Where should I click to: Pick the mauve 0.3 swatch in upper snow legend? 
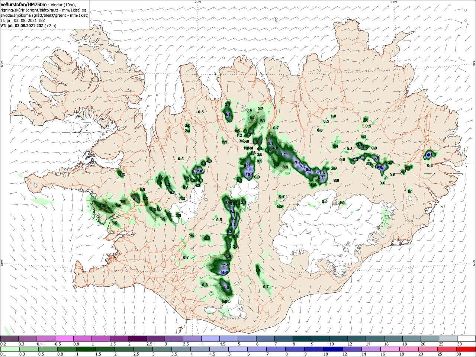(28, 338)
